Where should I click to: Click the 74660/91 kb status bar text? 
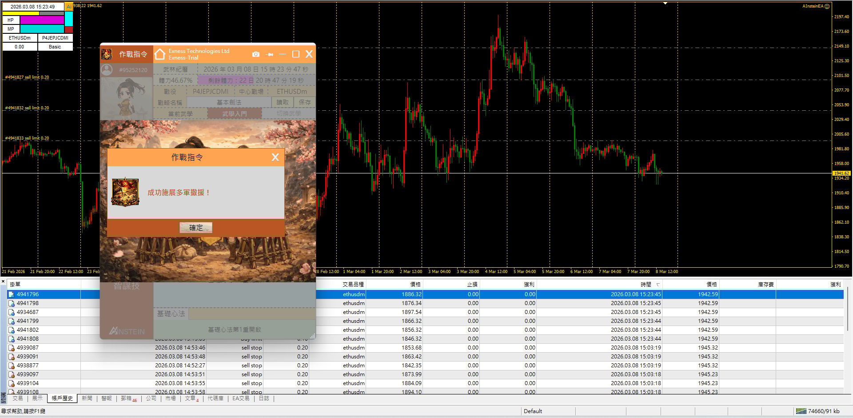(x=824, y=411)
